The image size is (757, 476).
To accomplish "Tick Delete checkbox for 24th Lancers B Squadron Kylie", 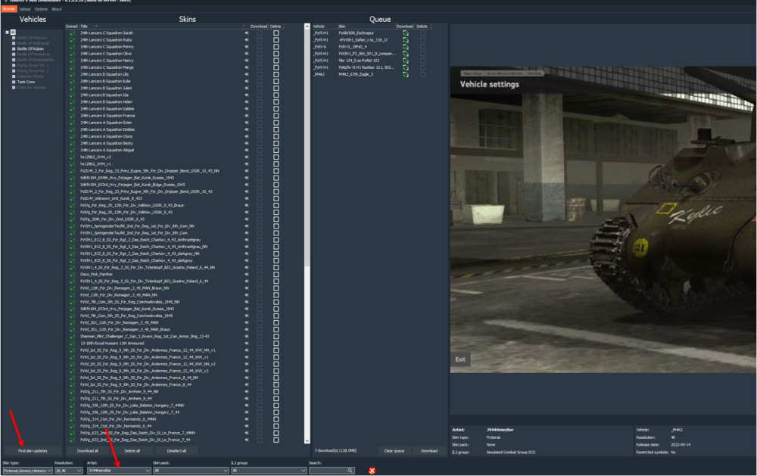I will 276,81.
